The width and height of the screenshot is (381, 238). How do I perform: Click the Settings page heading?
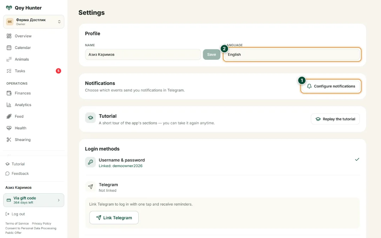pyautogui.click(x=91, y=13)
